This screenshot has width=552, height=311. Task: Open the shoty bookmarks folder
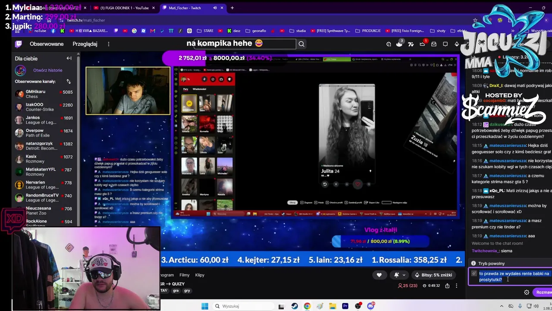437,31
